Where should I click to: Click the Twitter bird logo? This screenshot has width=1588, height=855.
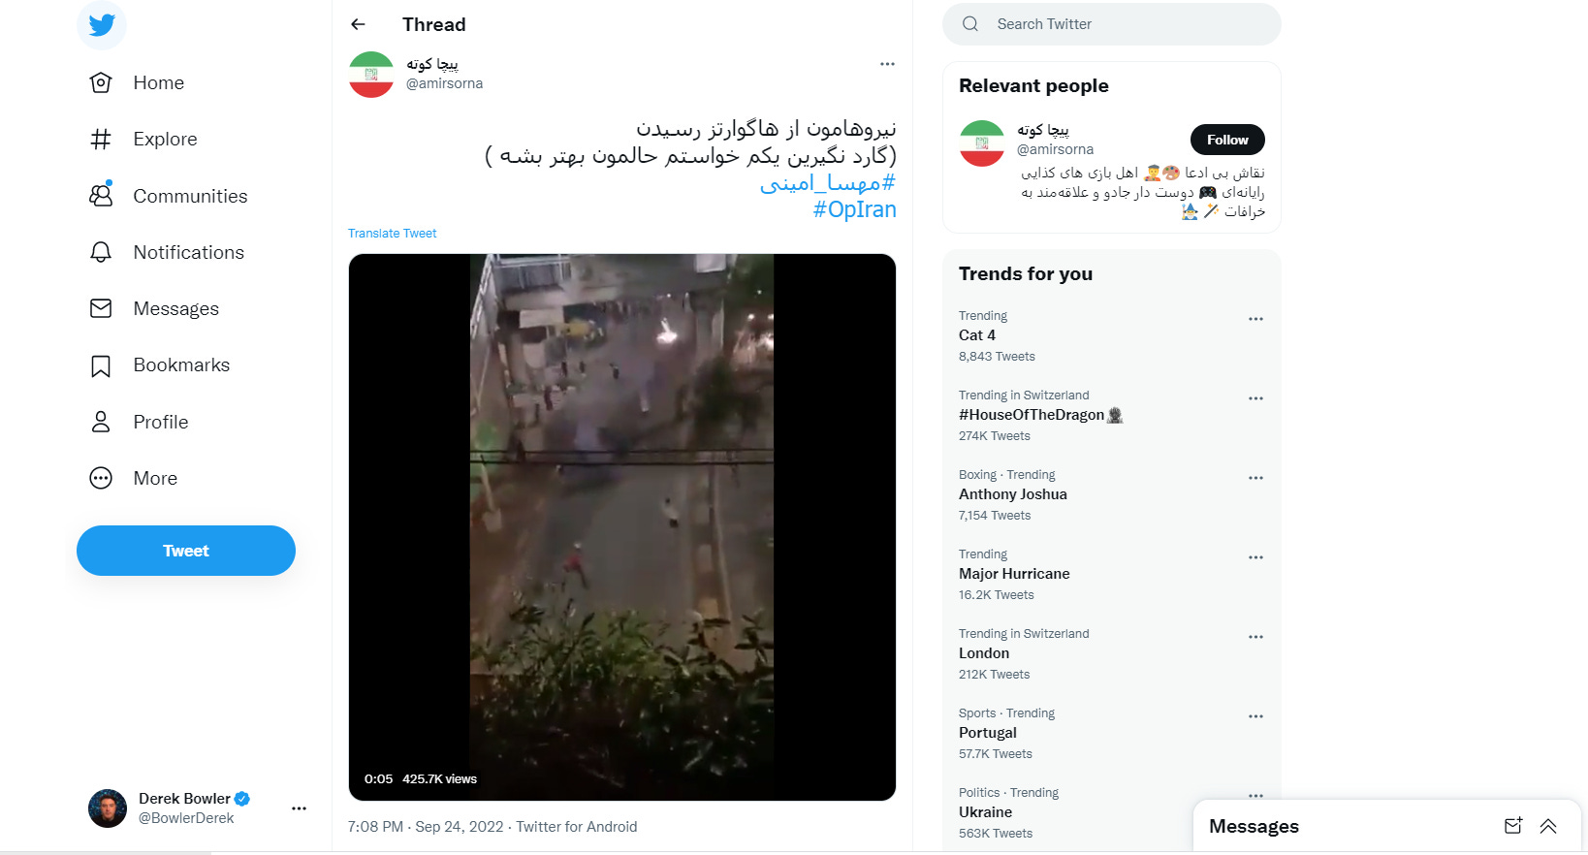(102, 25)
